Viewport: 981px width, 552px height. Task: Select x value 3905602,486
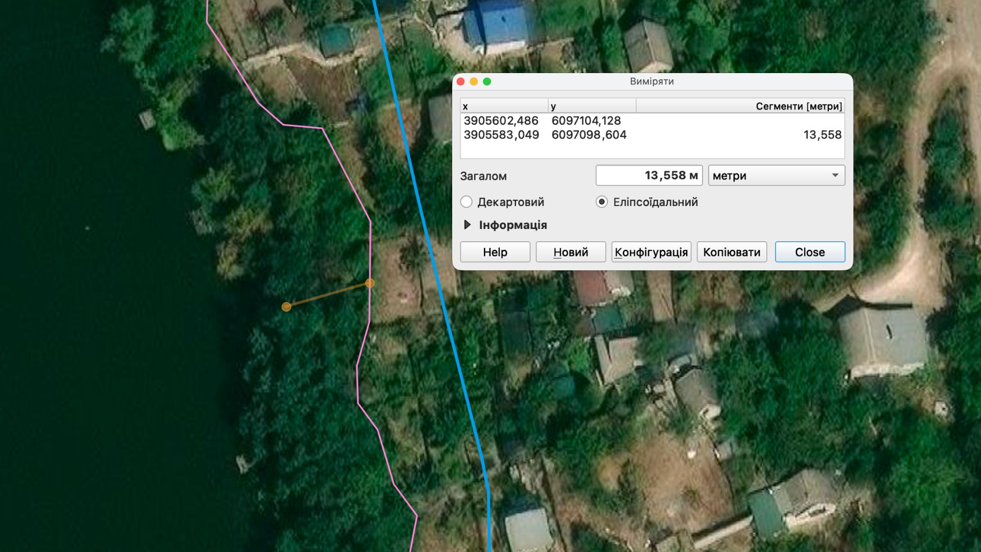coord(501,121)
